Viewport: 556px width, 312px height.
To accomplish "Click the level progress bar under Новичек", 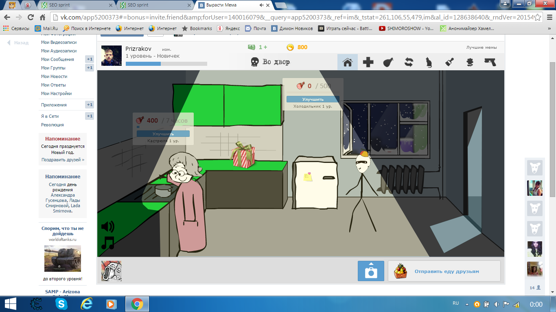I will coord(166,64).
